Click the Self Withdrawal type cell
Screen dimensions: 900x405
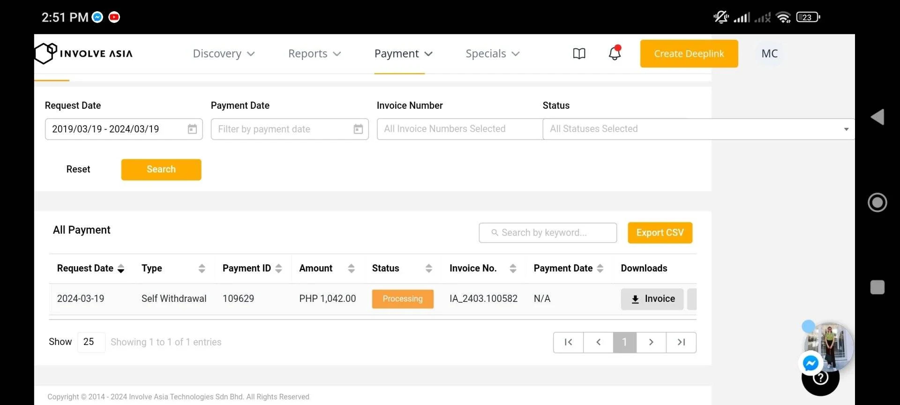click(x=174, y=299)
